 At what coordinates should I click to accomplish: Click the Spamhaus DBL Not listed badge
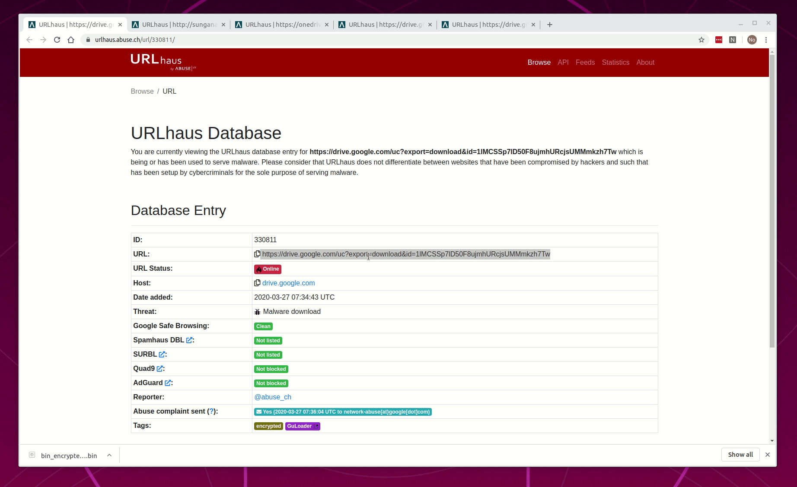[x=268, y=341]
